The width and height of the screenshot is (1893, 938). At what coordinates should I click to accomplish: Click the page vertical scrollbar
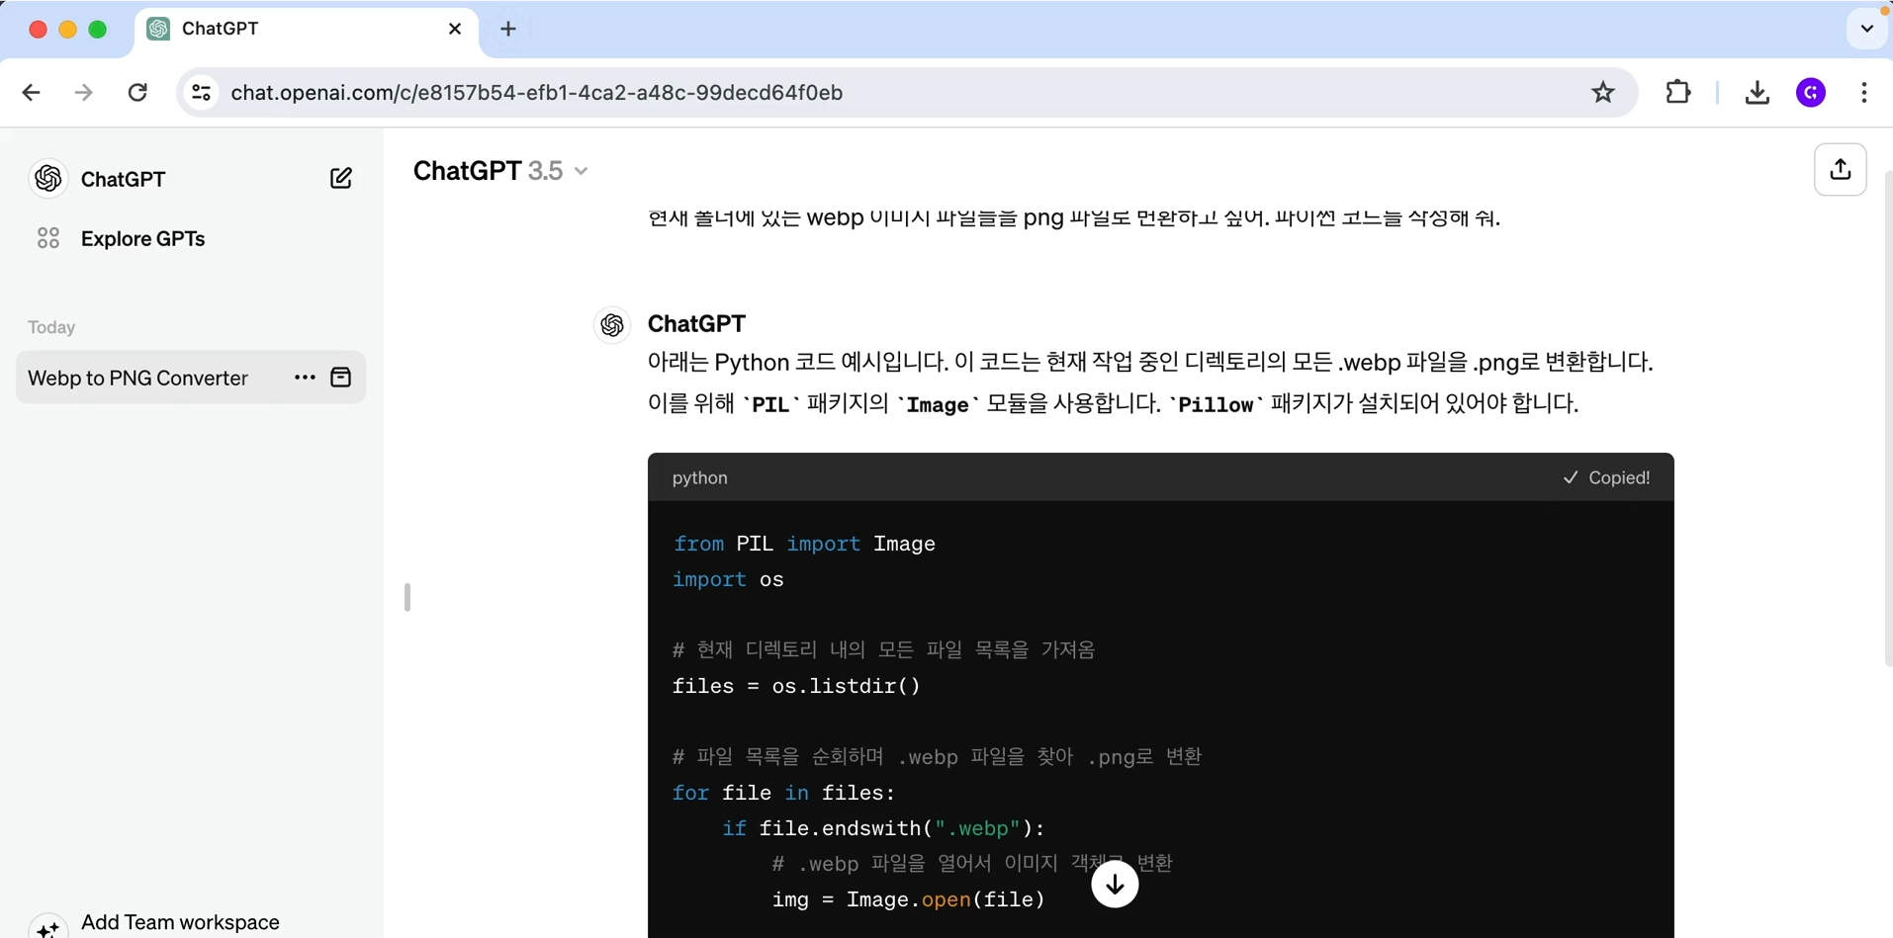(x=1888, y=417)
